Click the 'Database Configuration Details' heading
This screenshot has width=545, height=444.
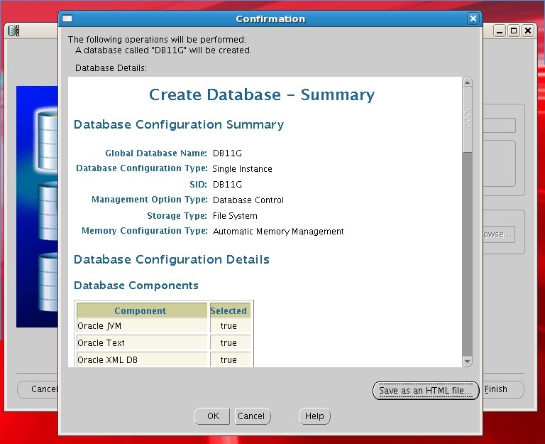pos(171,259)
